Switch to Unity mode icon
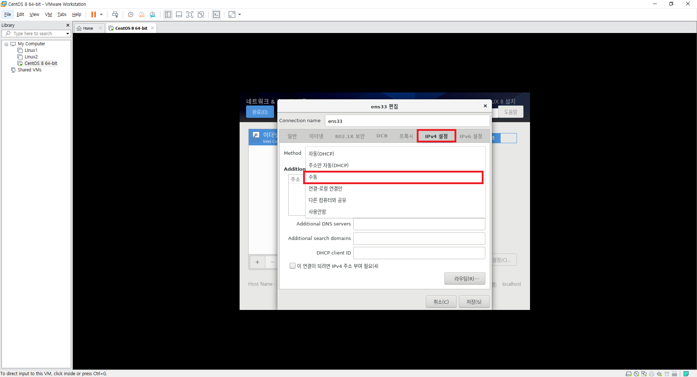Image resolution: width=697 pixels, height=377 pixels. [x=201, y=14]
